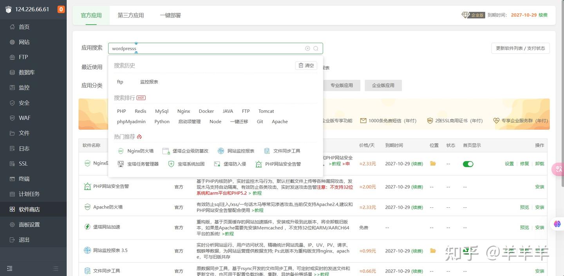Click the 教程 link in Apache防火墙 row
564x276 pixels.
pos(258,211)
